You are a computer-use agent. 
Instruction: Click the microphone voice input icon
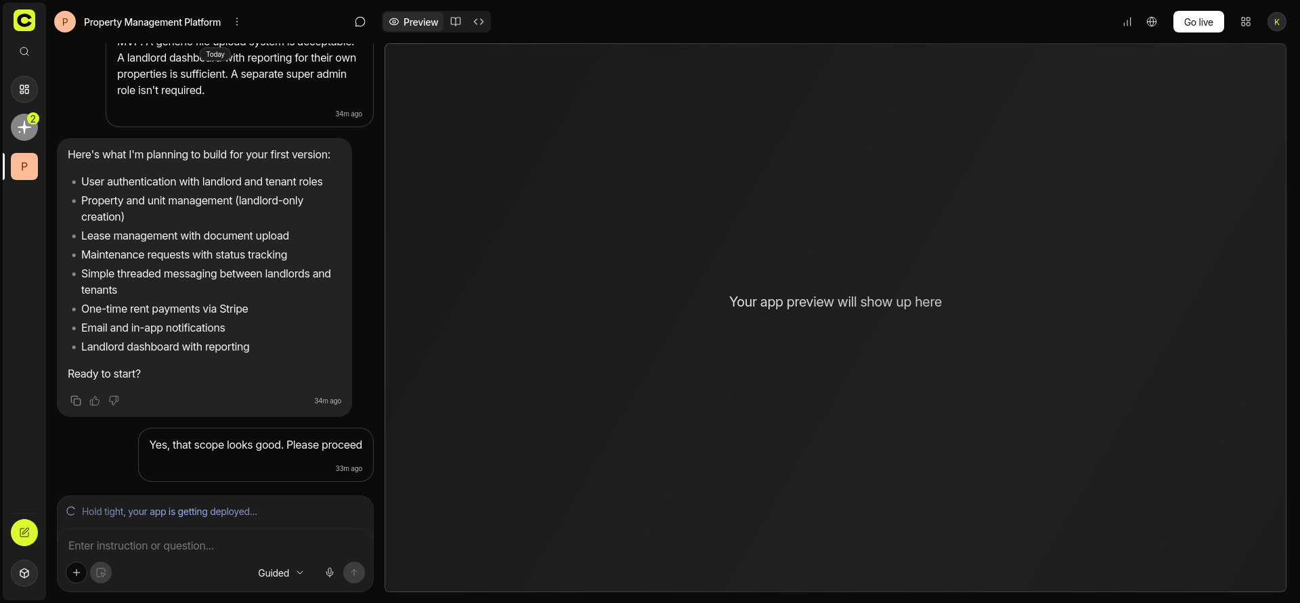(x=330, y=573)
